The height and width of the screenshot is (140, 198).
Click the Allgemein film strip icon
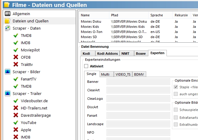[8, 14]
